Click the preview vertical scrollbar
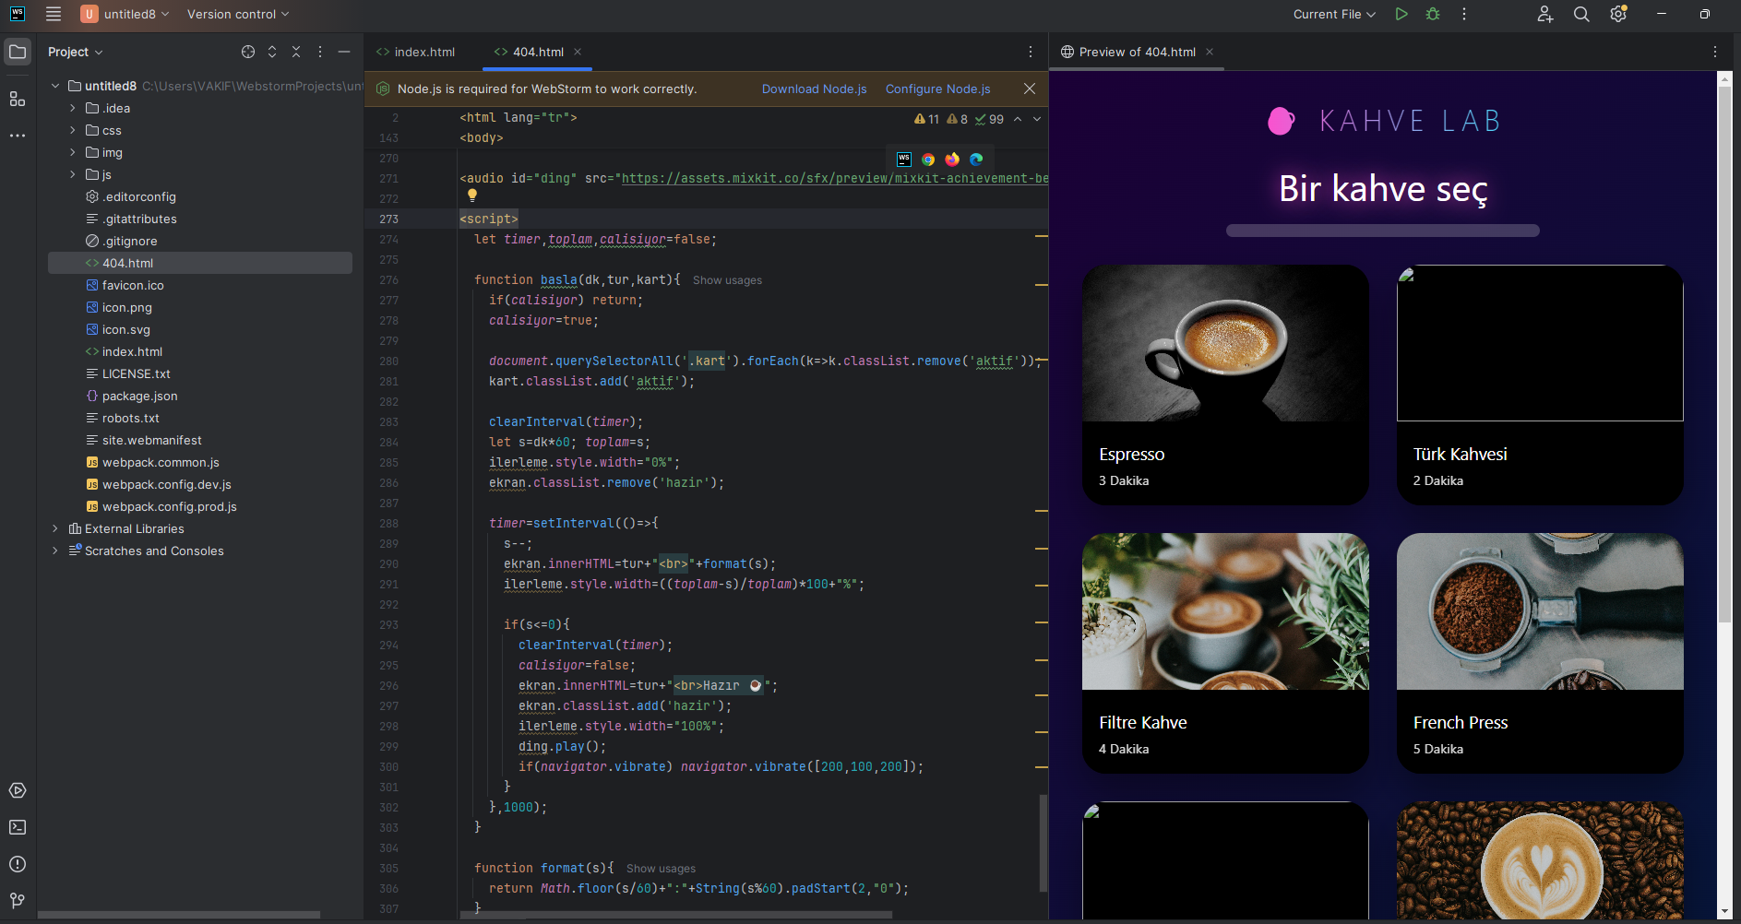This screenshot has height=924, width=1741. coord(1724,355)
